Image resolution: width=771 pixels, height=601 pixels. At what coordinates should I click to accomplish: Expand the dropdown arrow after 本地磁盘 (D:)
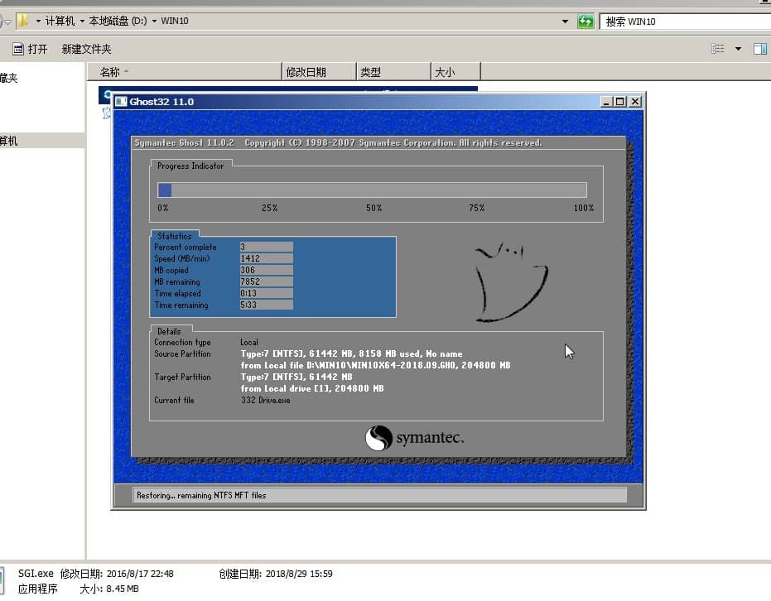[x=155, y=21]
